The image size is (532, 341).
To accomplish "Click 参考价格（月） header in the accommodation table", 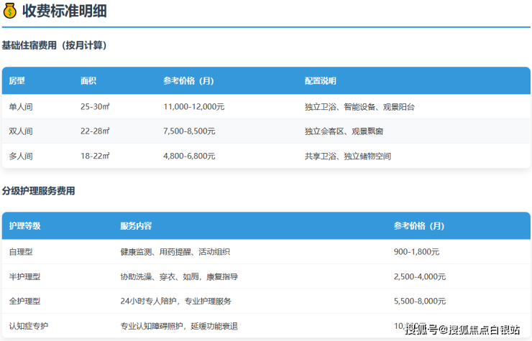I will pos(188,81).
